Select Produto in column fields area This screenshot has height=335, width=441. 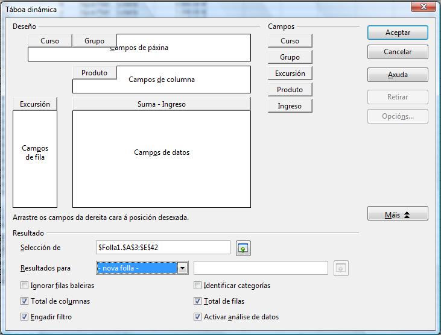94,73
